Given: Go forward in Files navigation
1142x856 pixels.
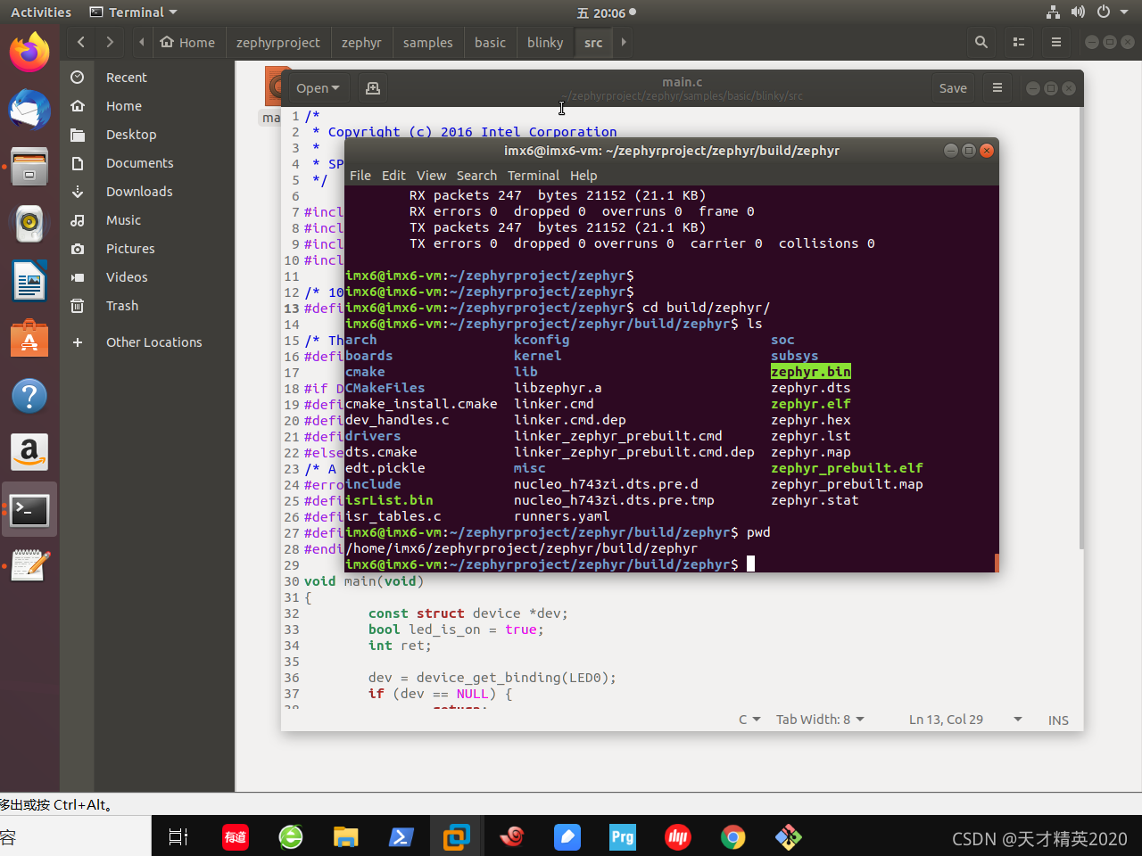Looking at the screenshot, I should click(x=110, y=42).
